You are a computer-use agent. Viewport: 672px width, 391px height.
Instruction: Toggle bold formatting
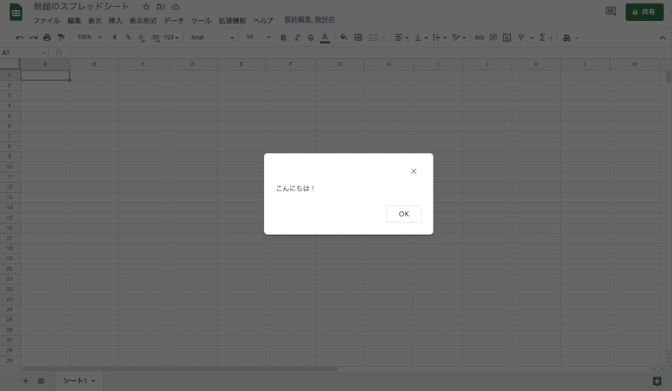[x=283, y=38]
